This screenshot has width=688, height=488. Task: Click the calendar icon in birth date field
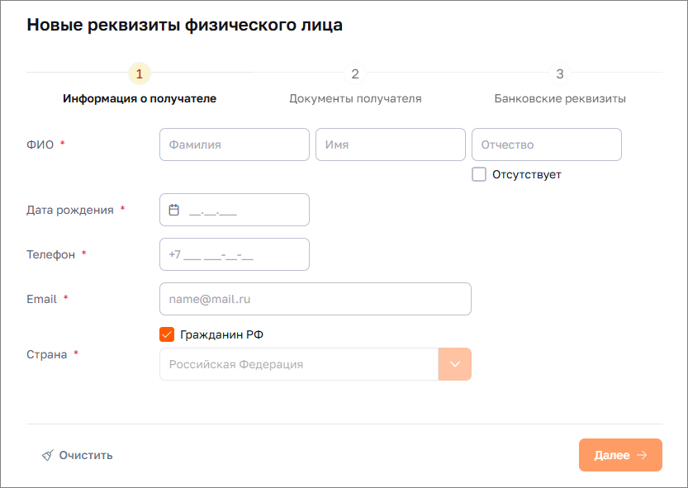pos(173,210)
